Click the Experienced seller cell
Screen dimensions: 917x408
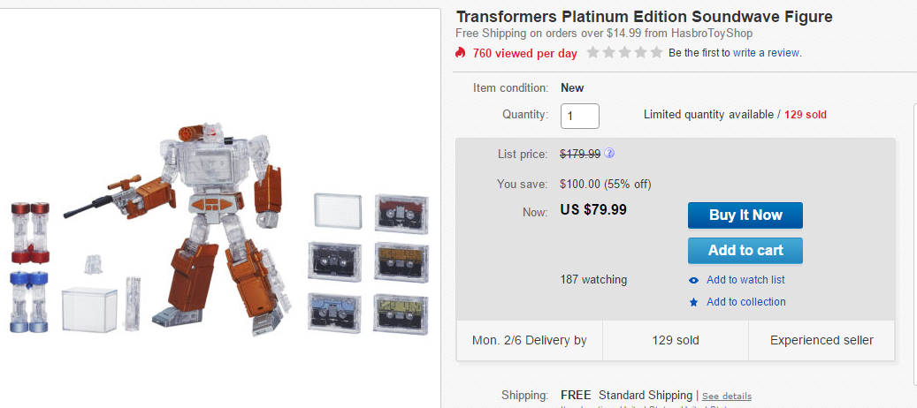[821, 340]
